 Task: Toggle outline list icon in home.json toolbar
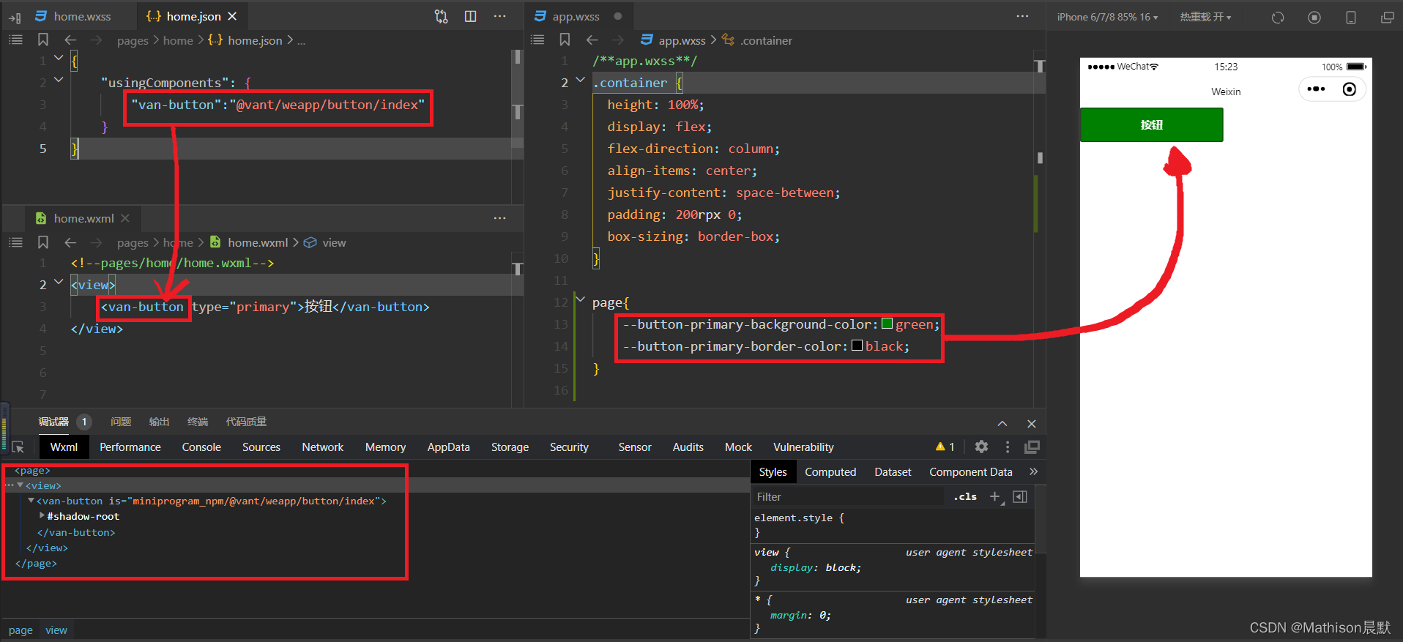point(15,40)
